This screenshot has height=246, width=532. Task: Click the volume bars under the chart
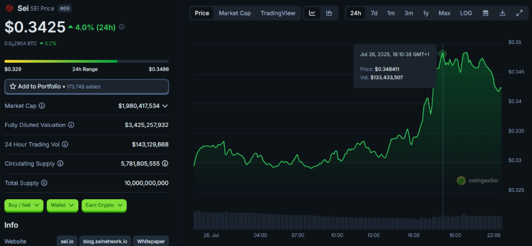(348, 221)
